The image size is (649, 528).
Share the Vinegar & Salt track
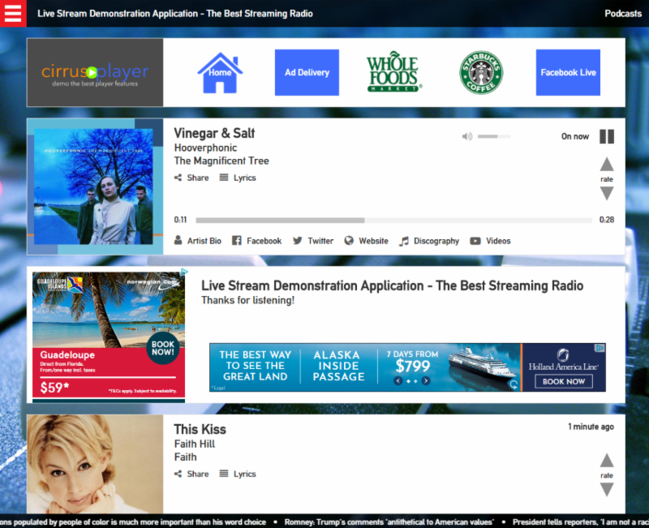point(191,178)
